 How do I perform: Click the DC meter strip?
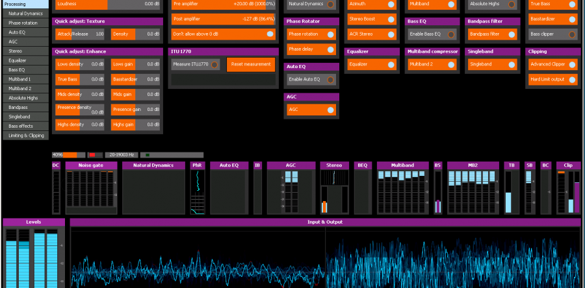point(56,188)
